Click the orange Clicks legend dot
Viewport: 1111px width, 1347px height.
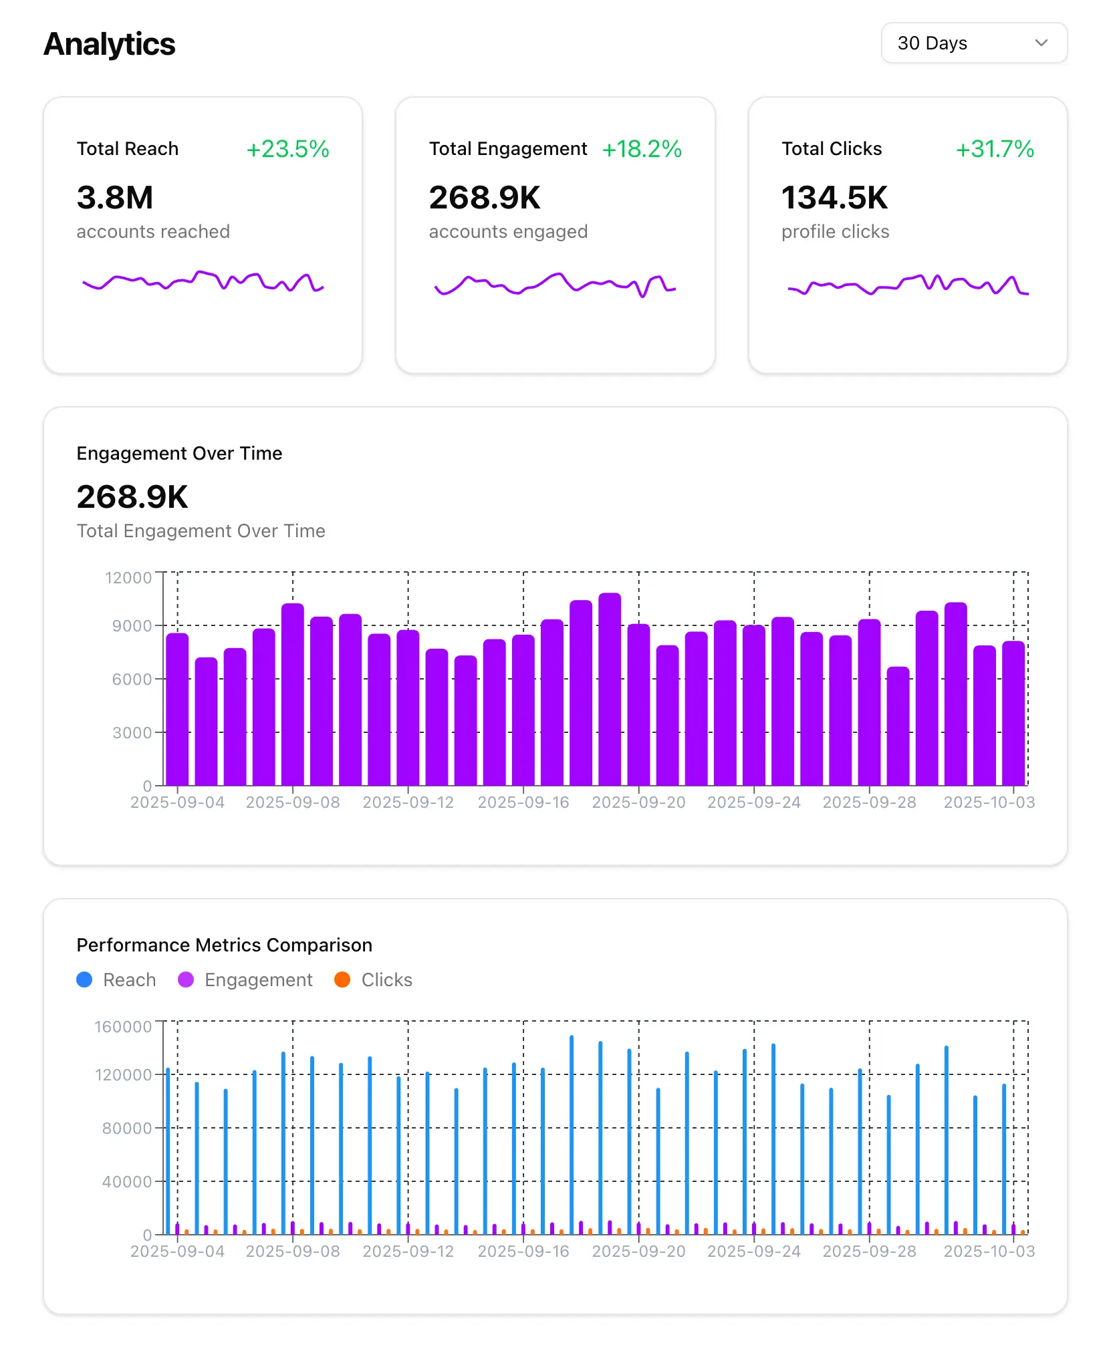[x=342, y=980]
